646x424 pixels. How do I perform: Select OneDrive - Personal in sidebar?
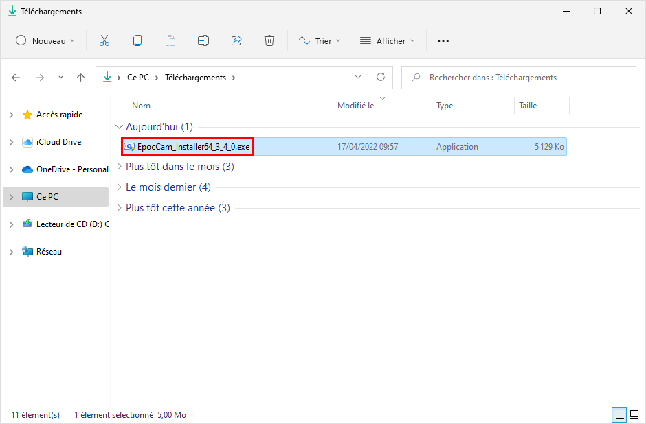[65, 169]
